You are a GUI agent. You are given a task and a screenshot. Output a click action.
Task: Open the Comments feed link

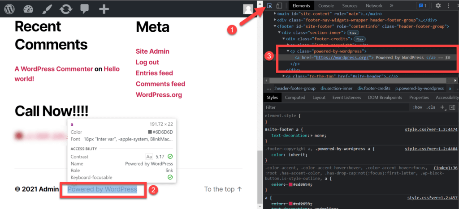[x=160, y=84]
